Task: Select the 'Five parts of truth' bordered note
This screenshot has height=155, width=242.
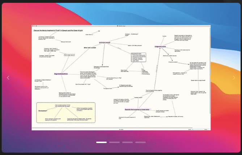Action: 139,57
